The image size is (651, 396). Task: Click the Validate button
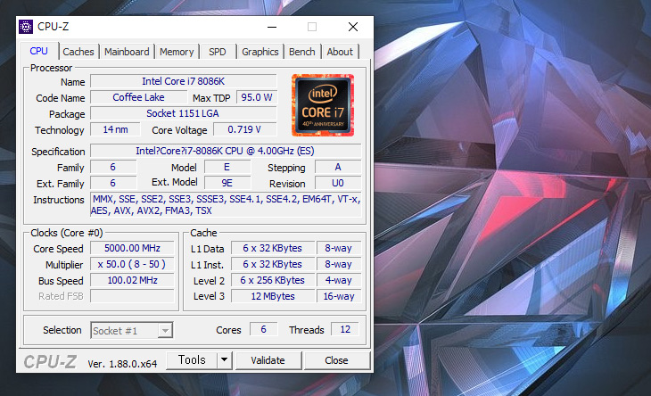tap(268, 360)
